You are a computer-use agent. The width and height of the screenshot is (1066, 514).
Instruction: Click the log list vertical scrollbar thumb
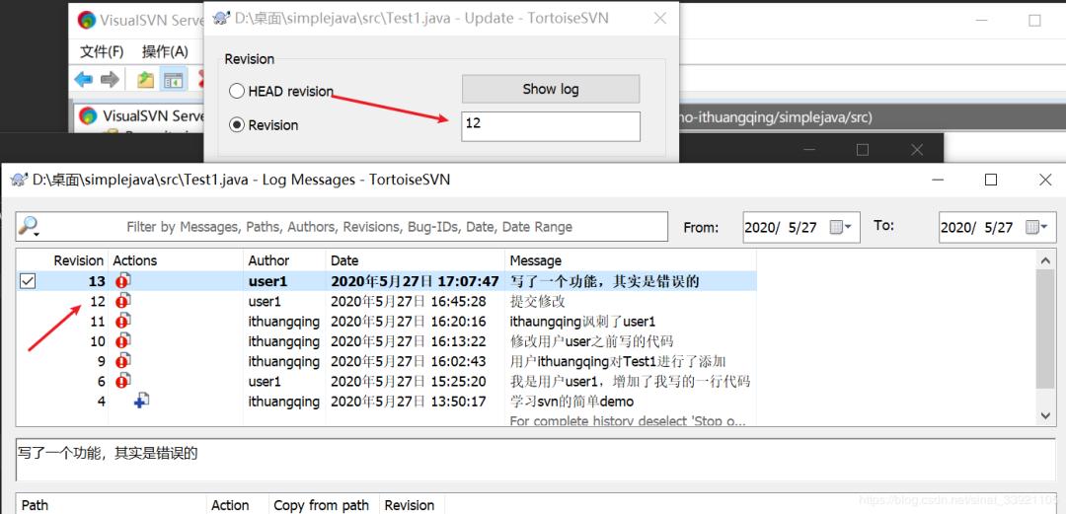1045,330
